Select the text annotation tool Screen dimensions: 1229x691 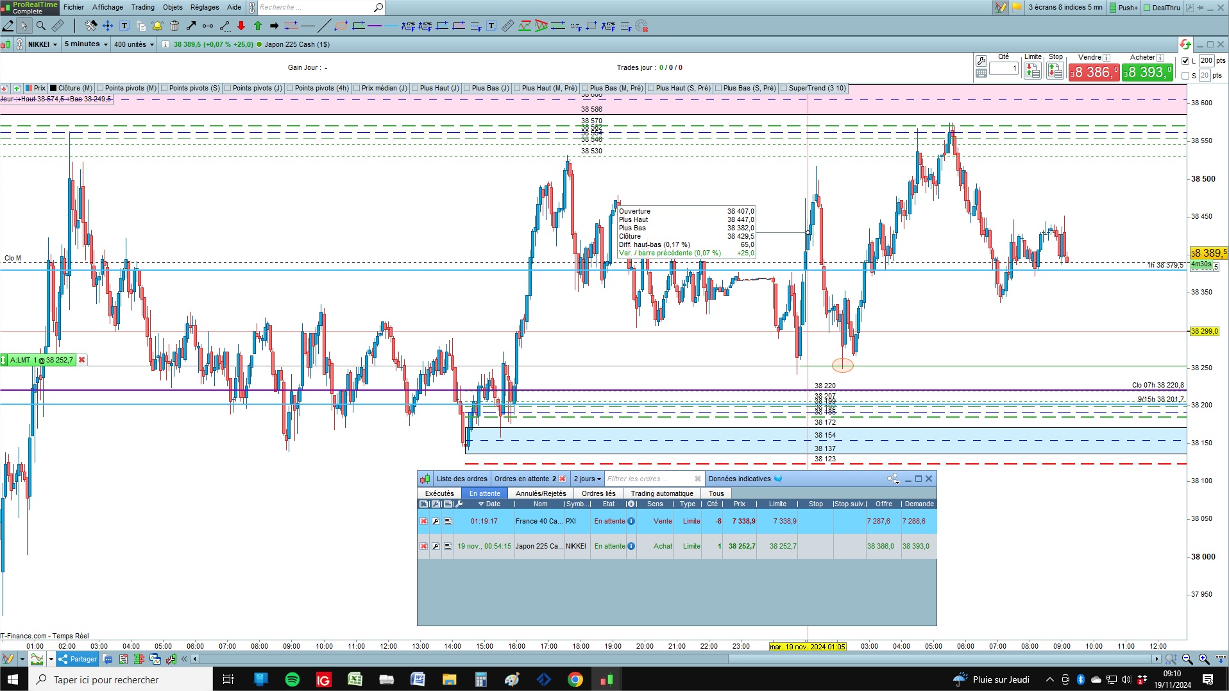[x=124, y=26]
